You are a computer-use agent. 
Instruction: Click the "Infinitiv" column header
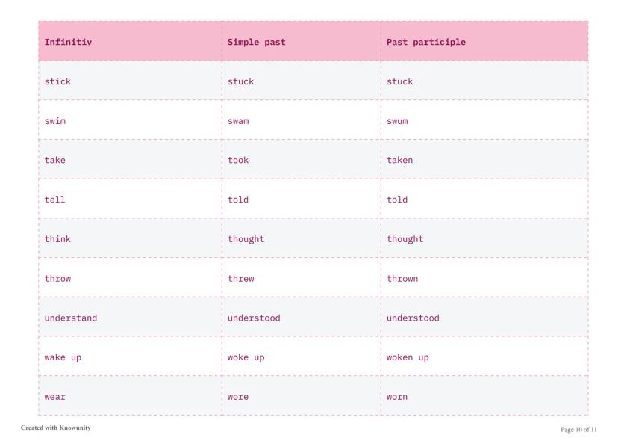click(68, 43)
